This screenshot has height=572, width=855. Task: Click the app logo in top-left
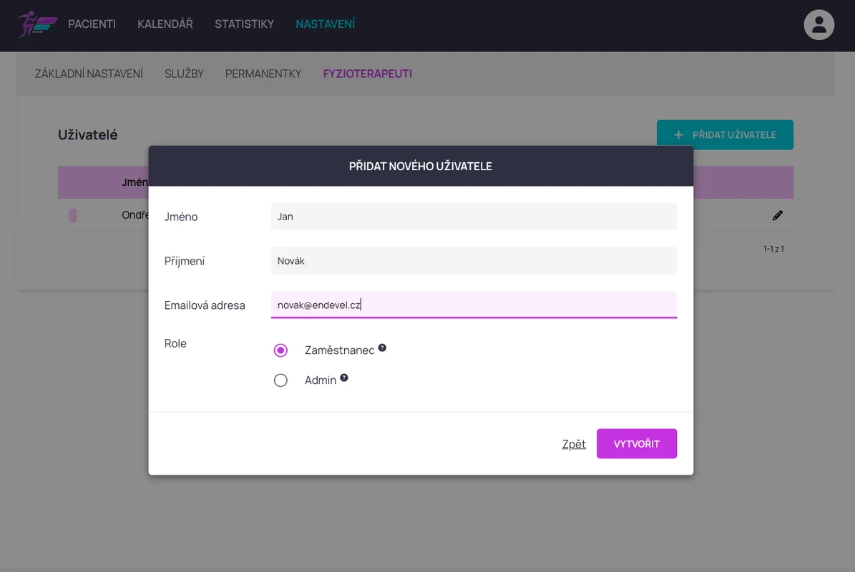37,24
